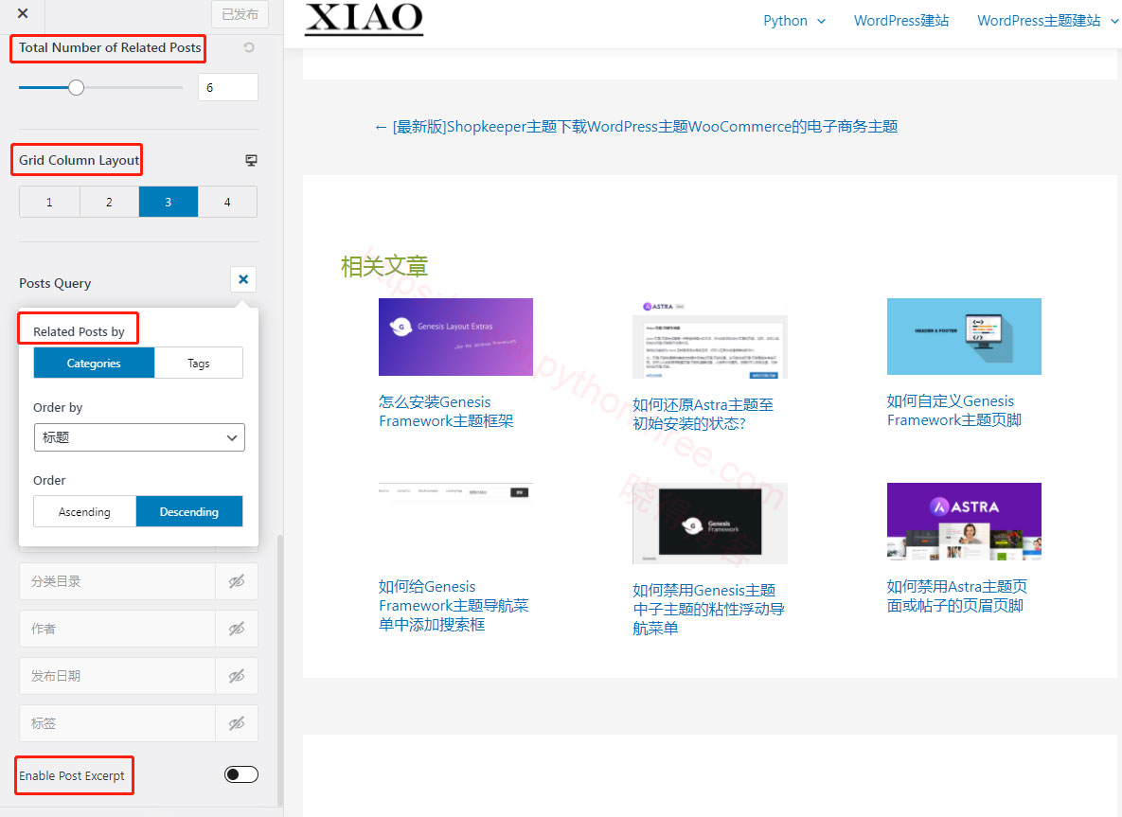Toggle visibility of 发布日期 meta item
1122x817 pixels.
237,676
